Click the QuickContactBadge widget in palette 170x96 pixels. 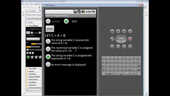tap(34, 50)
